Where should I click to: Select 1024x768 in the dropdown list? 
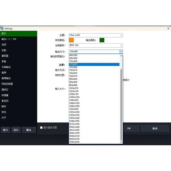[x=94, y=91]
